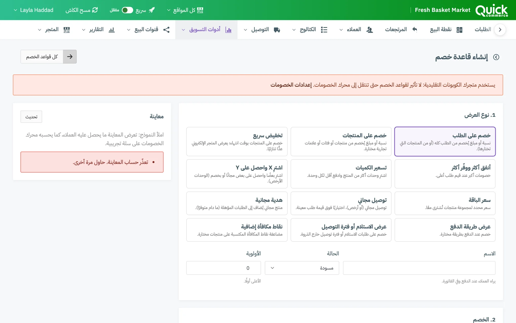The width and height of the screenshot is (516, 323).
Task: Open the أدوات التسويق menu
Action: click(206, 30)
